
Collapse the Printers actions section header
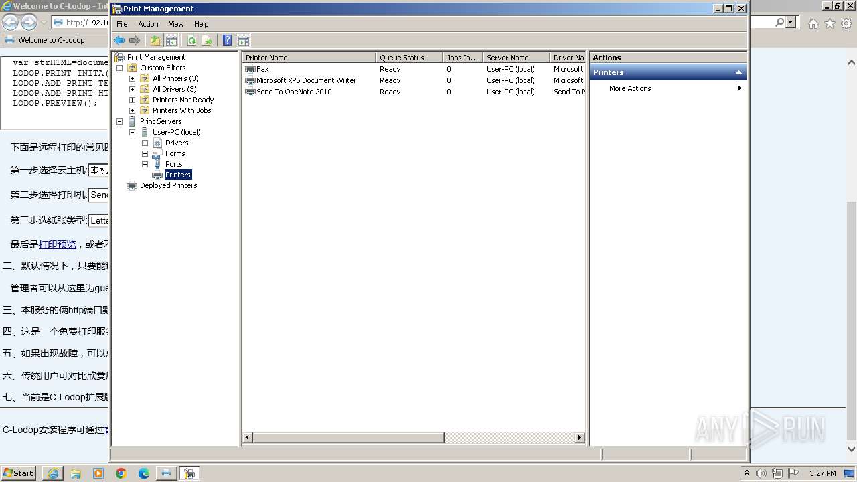739,72
